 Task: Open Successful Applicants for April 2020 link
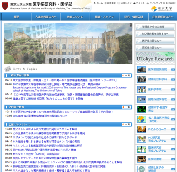[x=69, y=89]
